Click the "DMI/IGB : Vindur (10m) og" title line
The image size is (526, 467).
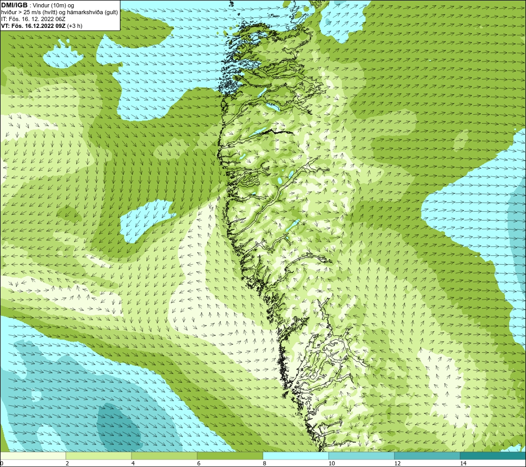[37, 5]
